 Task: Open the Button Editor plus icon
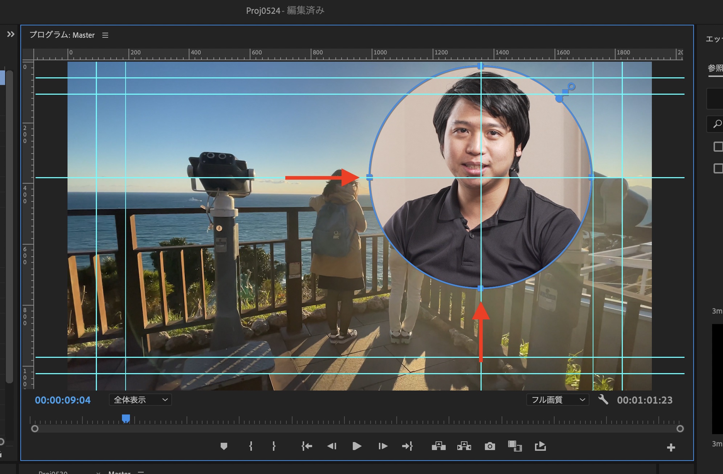point(671,448)
